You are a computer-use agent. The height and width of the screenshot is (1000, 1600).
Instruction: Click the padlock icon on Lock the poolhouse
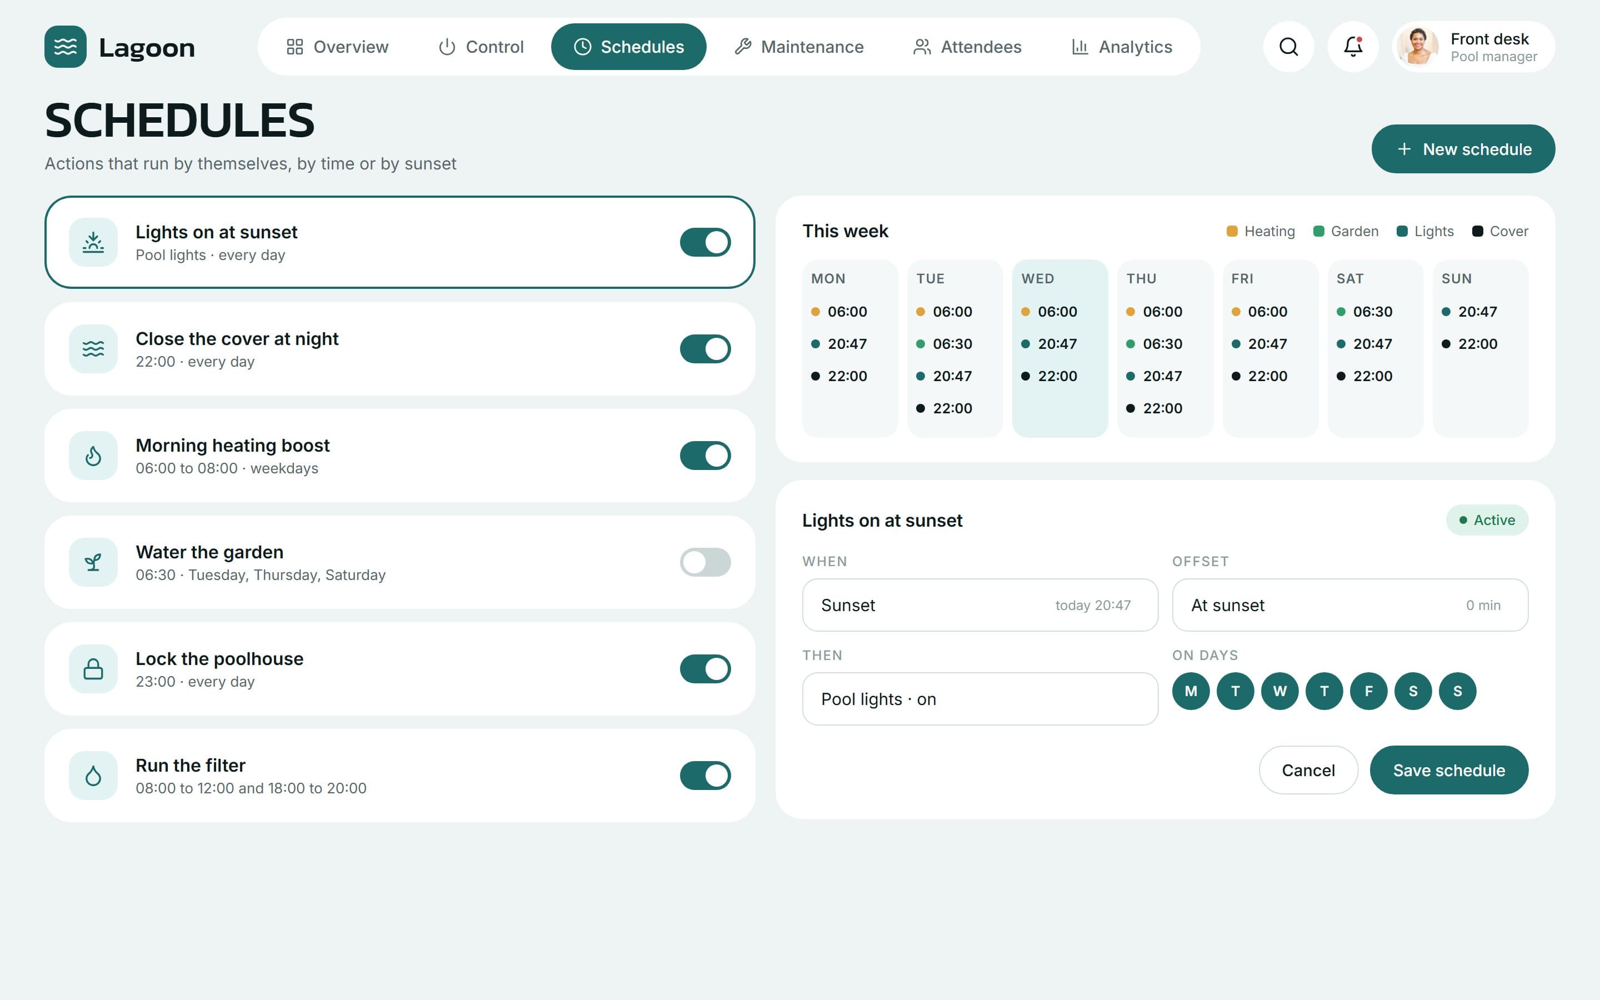coord(93,669)
